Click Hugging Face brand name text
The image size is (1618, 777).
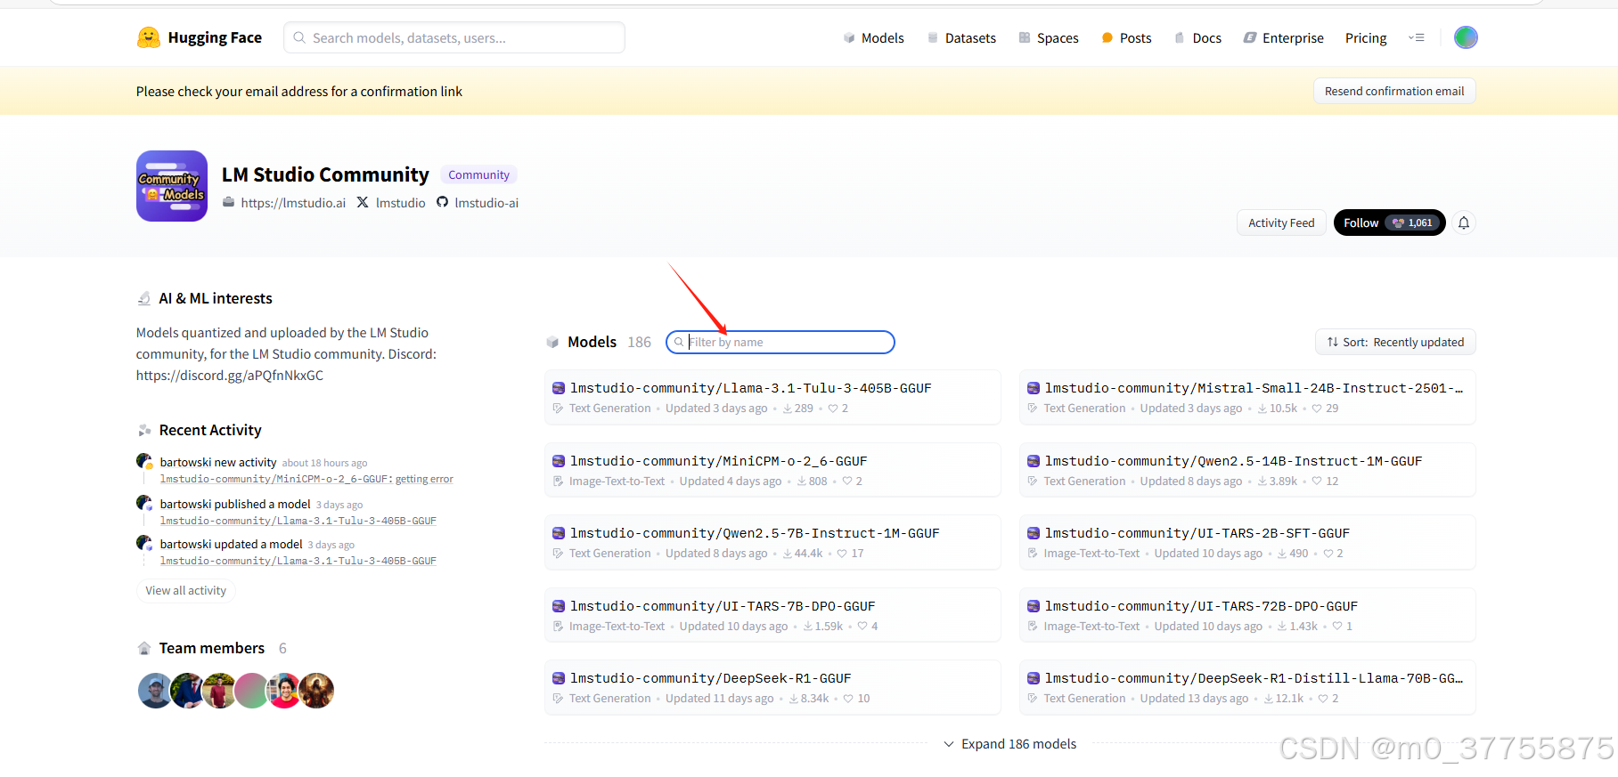pyautogui.click(x=215, y=37)
